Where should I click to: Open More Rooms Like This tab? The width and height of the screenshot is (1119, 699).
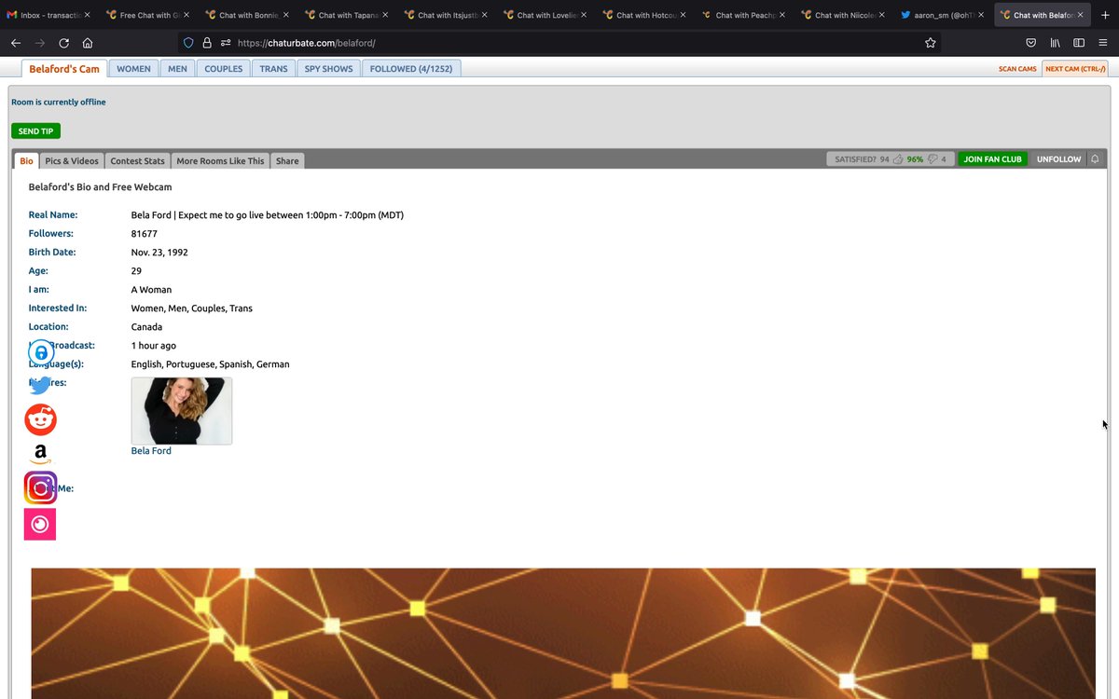220,160
